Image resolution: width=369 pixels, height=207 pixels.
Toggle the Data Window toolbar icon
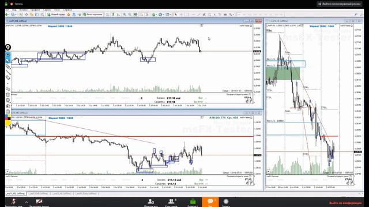tap(27, 14)
